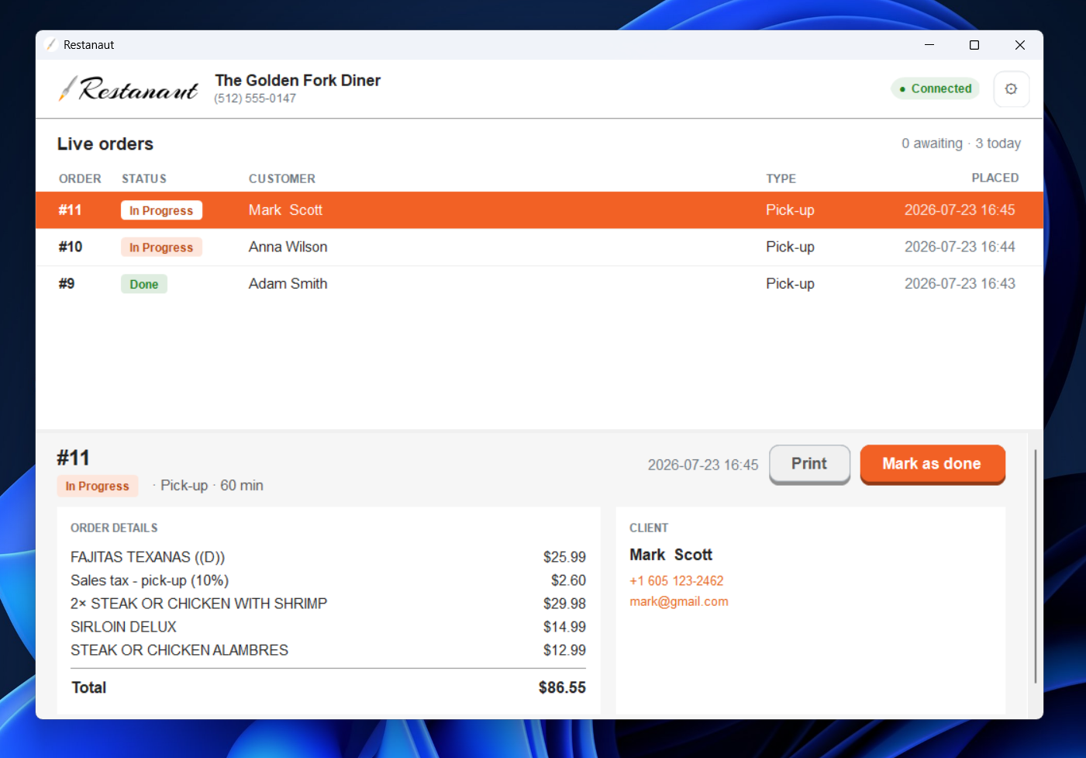Mark order #11 as done
1086x758 pixels.
(933, 464)
